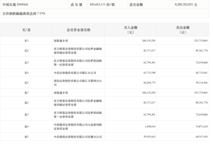This screenshot has height=144, width=213.
Task: Select the 卖3 row label
Action: click(x=26, y=115)
